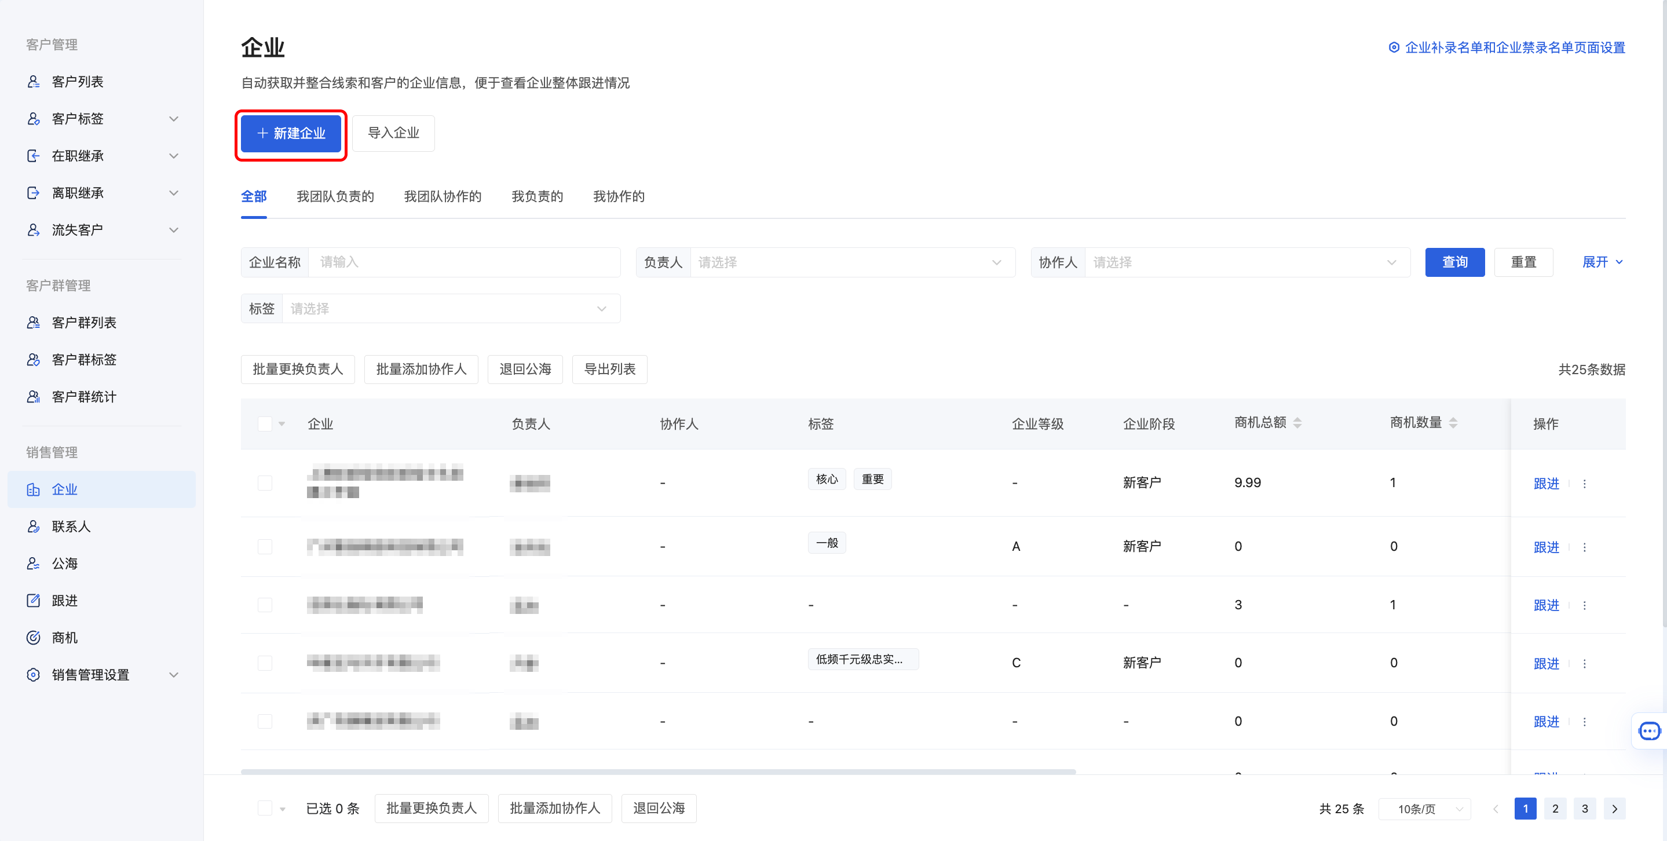
Task: Expand more filters with 展开
Action: point(1603,262)
